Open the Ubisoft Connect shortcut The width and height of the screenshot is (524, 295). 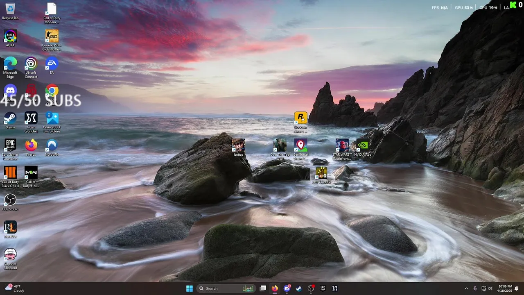(x=31, y=68)
